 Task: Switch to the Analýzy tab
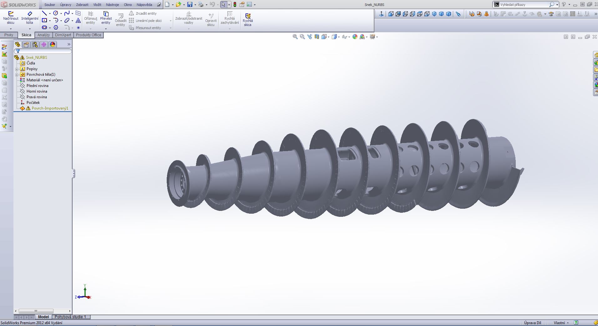tap(43, 35)
